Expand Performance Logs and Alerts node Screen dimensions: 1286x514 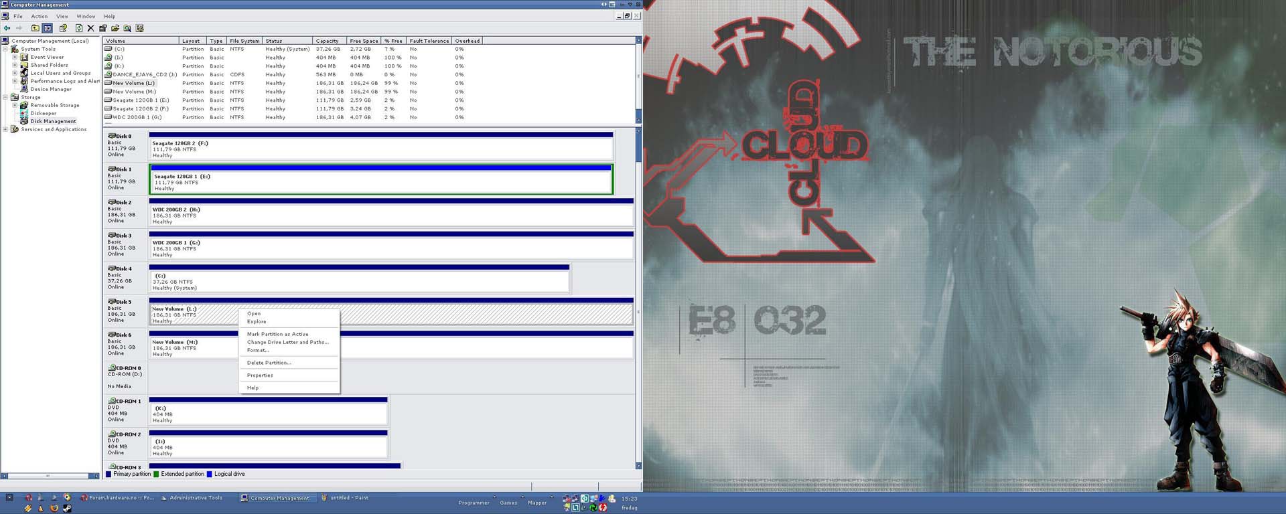click(15, 81)
